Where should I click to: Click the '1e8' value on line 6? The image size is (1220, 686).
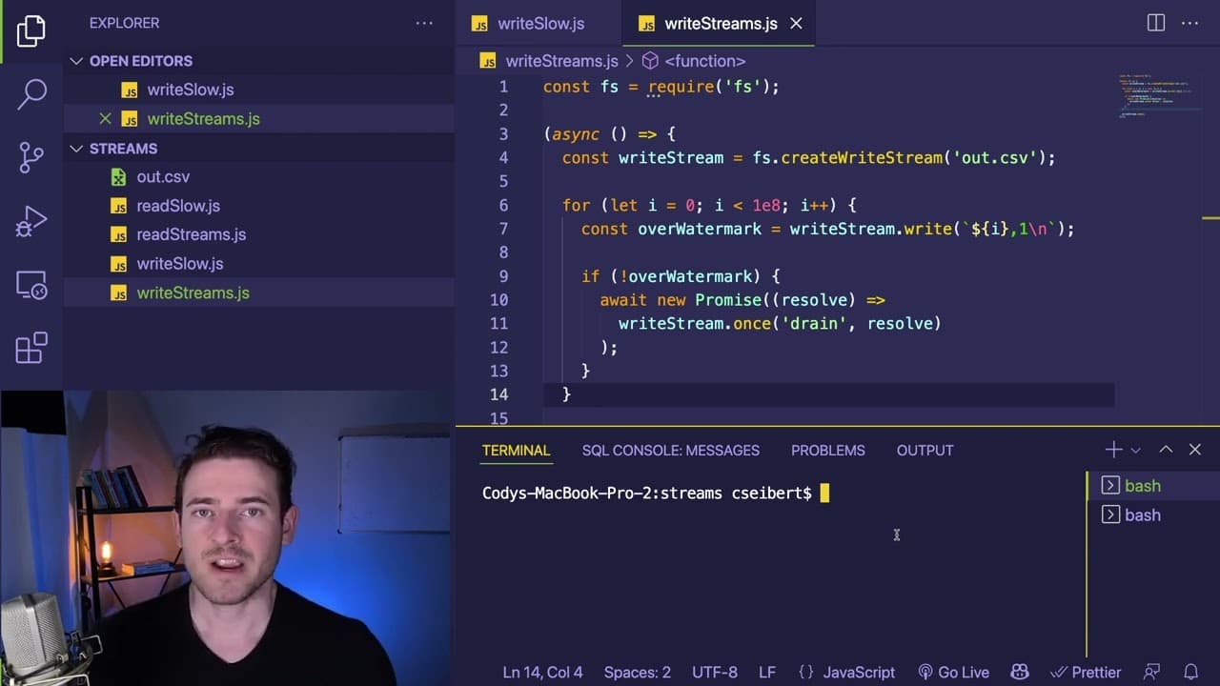766,206
